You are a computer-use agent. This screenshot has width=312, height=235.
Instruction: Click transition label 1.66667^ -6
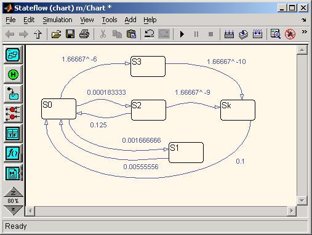coord(79,59)
